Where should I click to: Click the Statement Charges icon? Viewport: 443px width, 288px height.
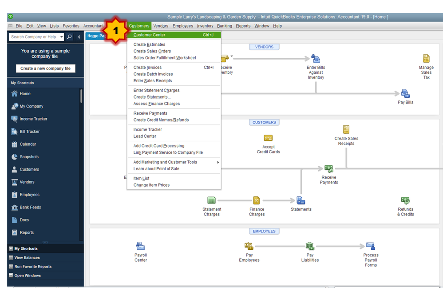[211, 200]
